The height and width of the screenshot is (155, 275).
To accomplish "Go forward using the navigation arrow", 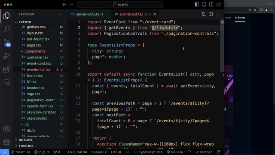I will click(x=72, y=5).
